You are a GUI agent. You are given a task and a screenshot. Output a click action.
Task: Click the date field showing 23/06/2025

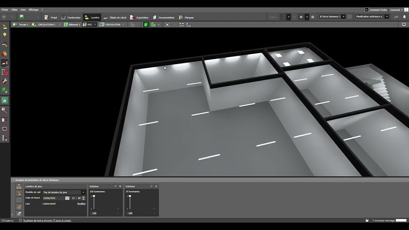click(53, 198)
